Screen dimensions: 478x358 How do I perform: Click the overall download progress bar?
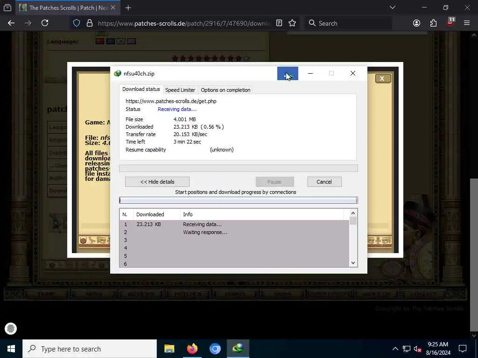coord(239,168)
